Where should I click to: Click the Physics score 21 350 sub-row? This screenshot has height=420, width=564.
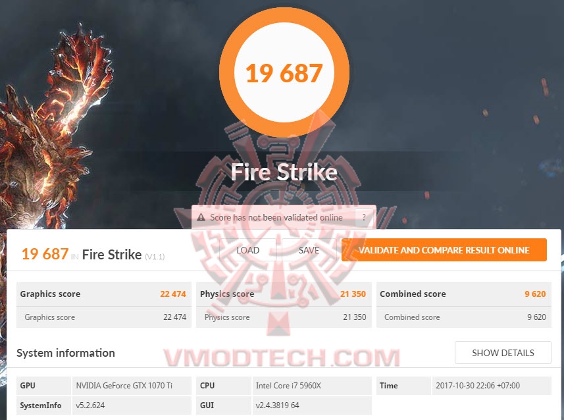tap(284, 317)
